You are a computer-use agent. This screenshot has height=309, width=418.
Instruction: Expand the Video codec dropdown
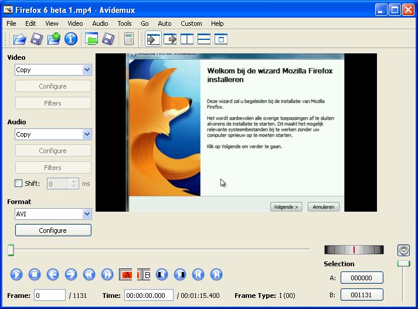(x=87, y=70)
